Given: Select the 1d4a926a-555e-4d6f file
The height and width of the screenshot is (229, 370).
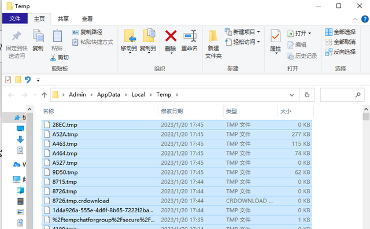Looking at the screenshot, I should [177, 210].
